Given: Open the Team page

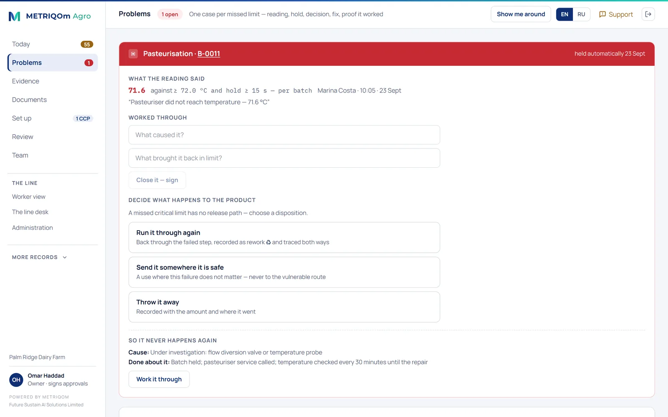Looking at the screenshot, I should coord(53,155).
